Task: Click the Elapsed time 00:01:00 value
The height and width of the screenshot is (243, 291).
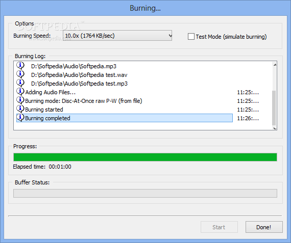Action: click(x=60, y=167)
